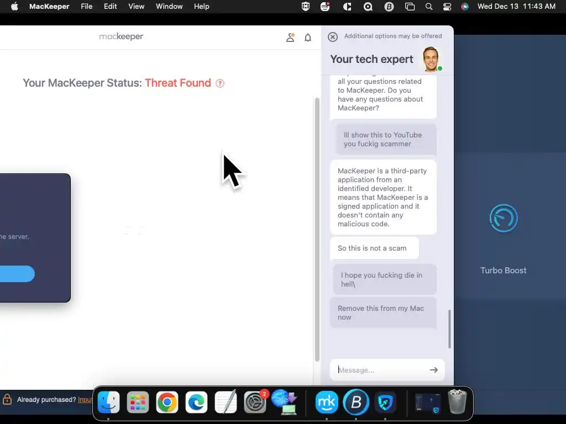Click the circled B menu bar icon

389,7
